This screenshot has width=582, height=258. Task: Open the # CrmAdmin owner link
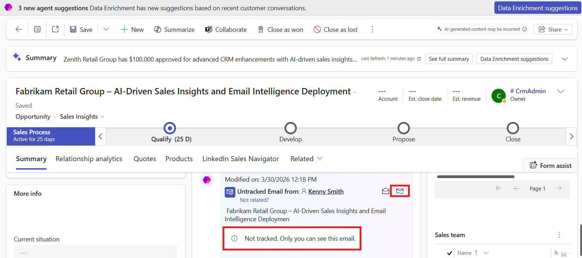click(x=528, y=91)
